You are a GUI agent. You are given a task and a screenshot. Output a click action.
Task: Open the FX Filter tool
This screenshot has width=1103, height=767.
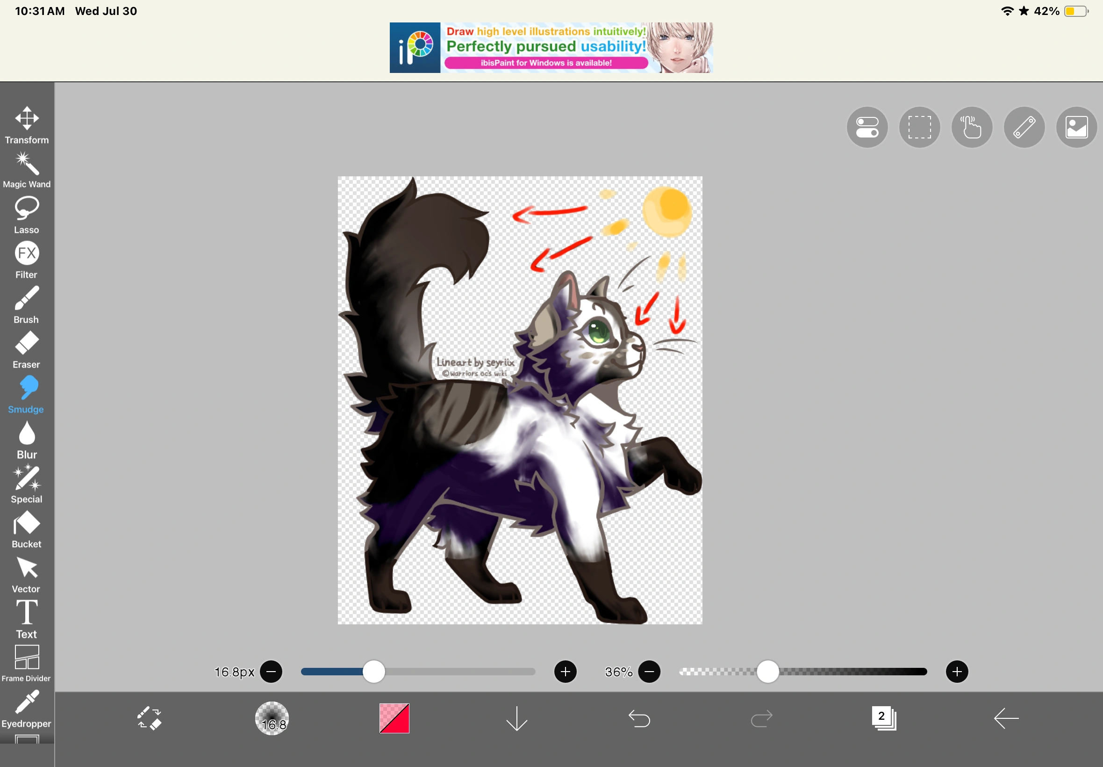27,260
